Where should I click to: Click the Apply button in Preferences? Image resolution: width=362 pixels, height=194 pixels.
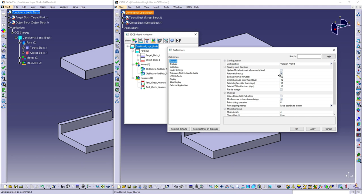point(313,129)
